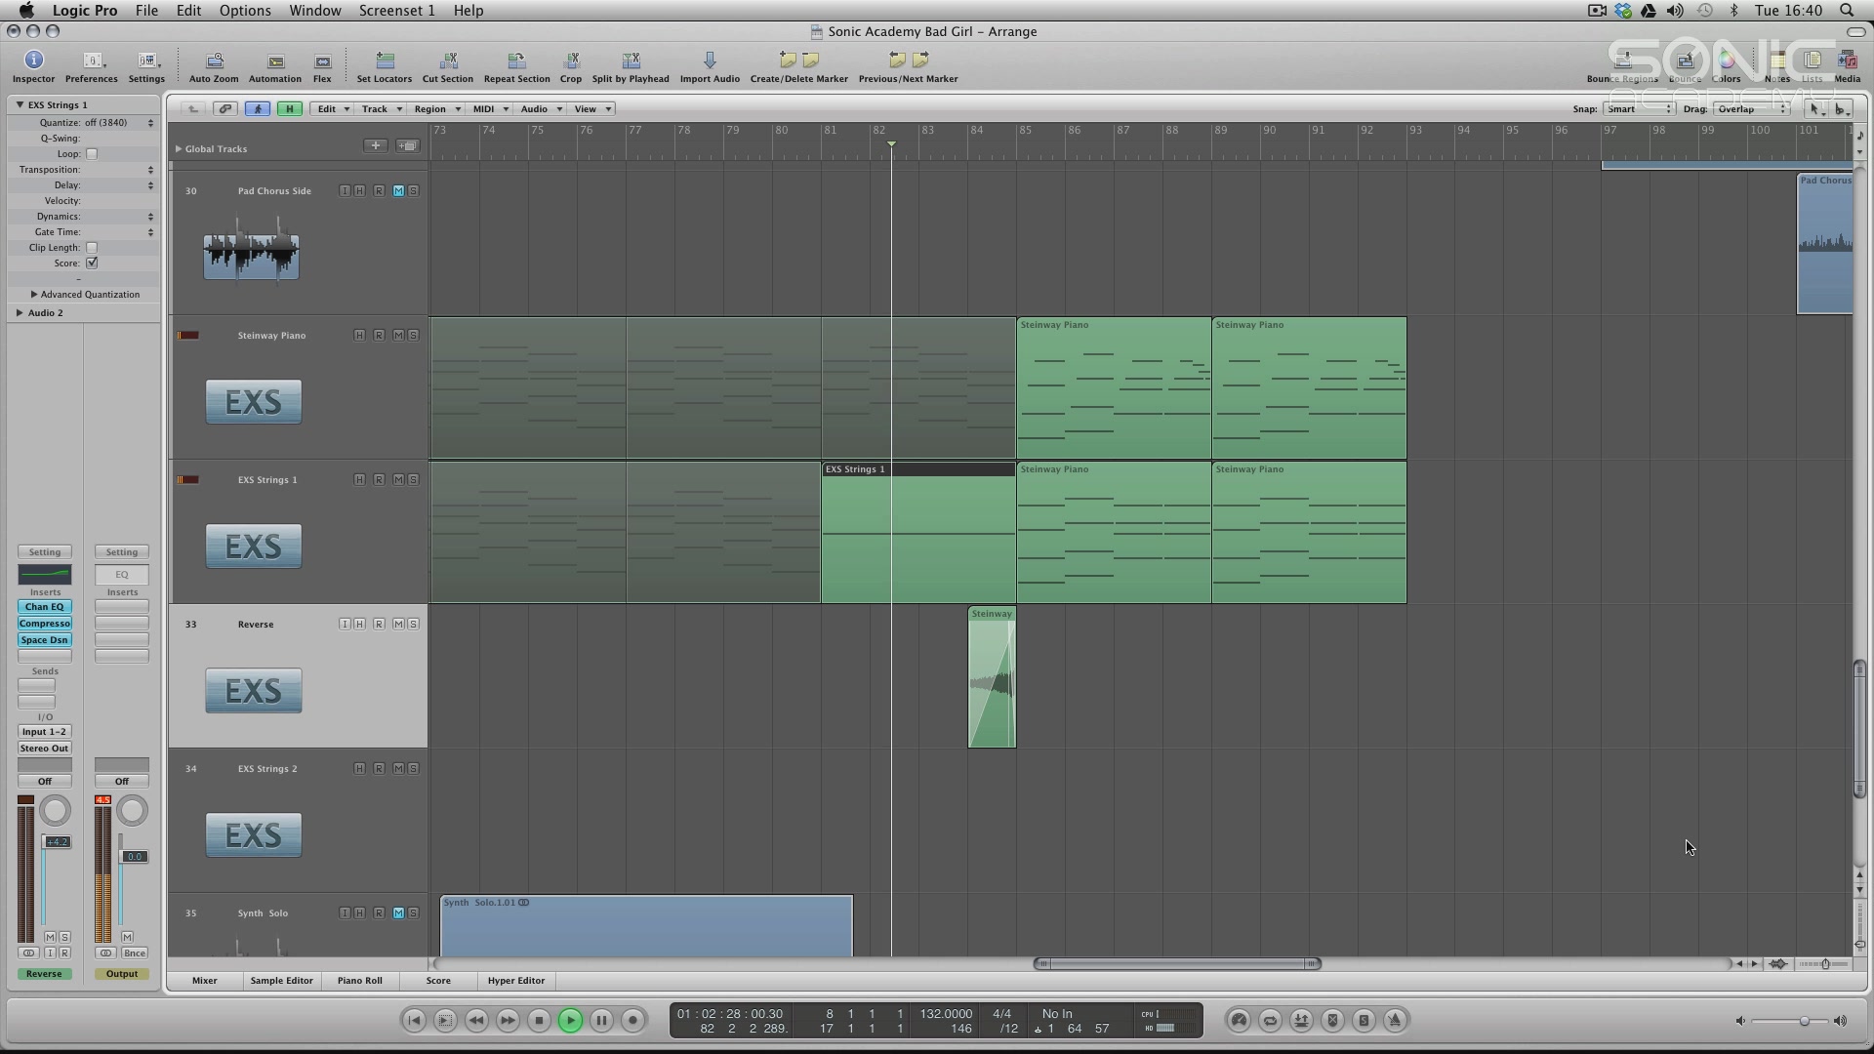The width and height of the screenshot is (1874, 1054).
Task: Collapse the EXS Strings 1 region parameters
Action: [x=20, y=104]
